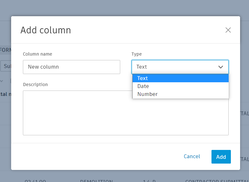Close the Add column dialog
249x182 pixels.
coord(228,30)
